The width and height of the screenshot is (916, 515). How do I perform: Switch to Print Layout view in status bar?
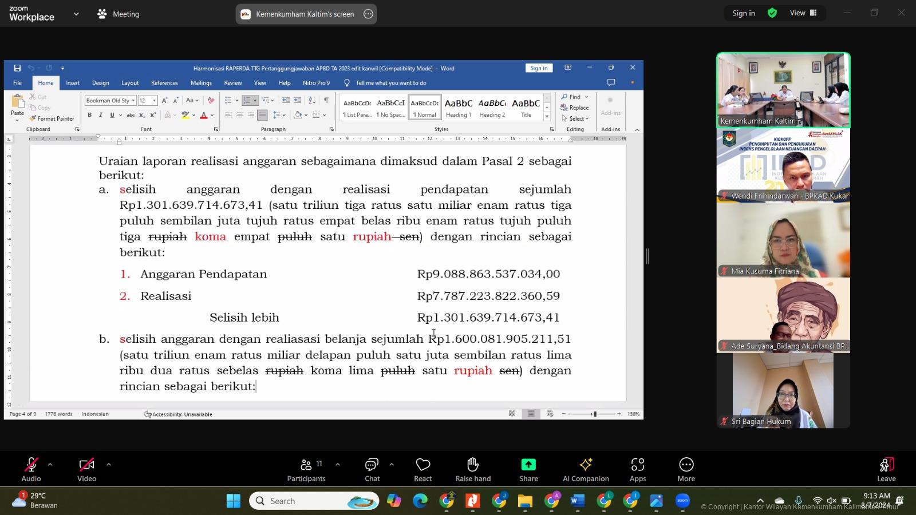tap(531, 414)
